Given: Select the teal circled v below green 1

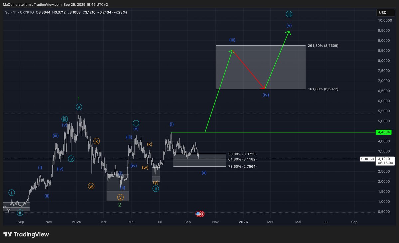Looking at the screenshot, I should (x=78, y=107).
